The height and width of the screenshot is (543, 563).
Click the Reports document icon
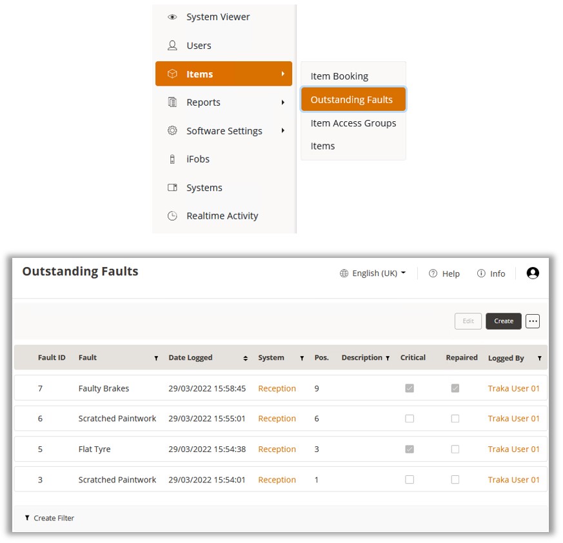(x=172, y=103)
